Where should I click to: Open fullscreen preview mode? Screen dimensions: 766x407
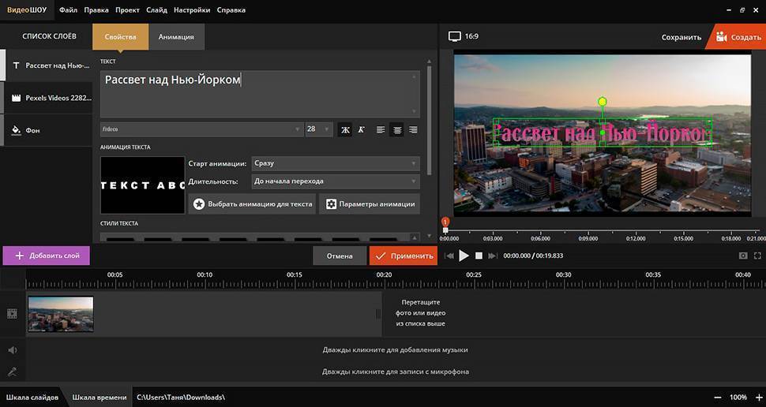tap(758, 256)
